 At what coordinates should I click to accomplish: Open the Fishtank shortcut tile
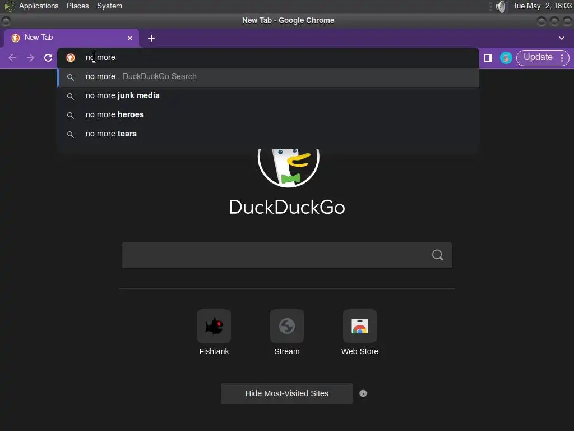pos(214,326)
